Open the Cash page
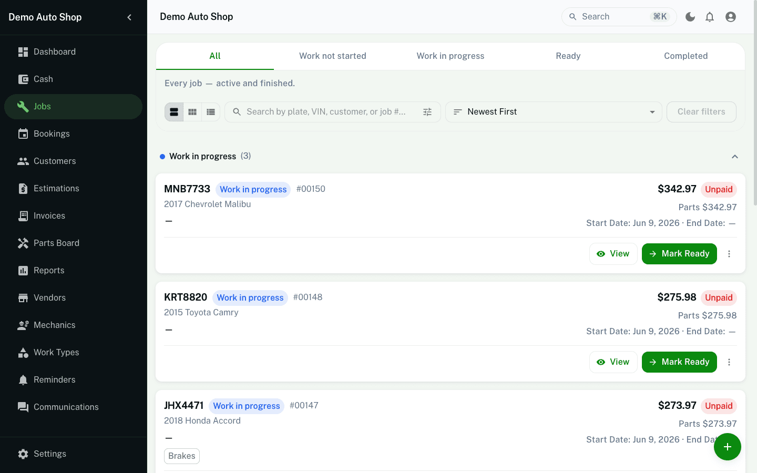The width and height of the screenshot is (757, 473). click(x=73, y=79)
